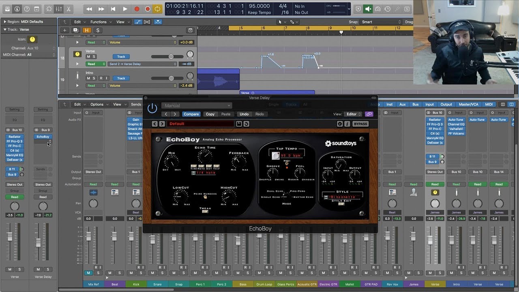Solo the Intro track in track header
Image resolution: width=519 pixels, height=292 pixels.
[94, 78]
